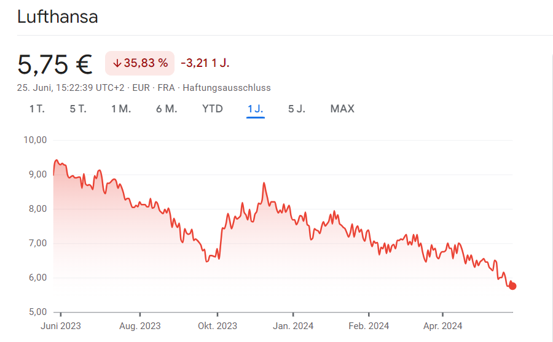
Task: Click the EUR currency label
Action: (141, 87)
